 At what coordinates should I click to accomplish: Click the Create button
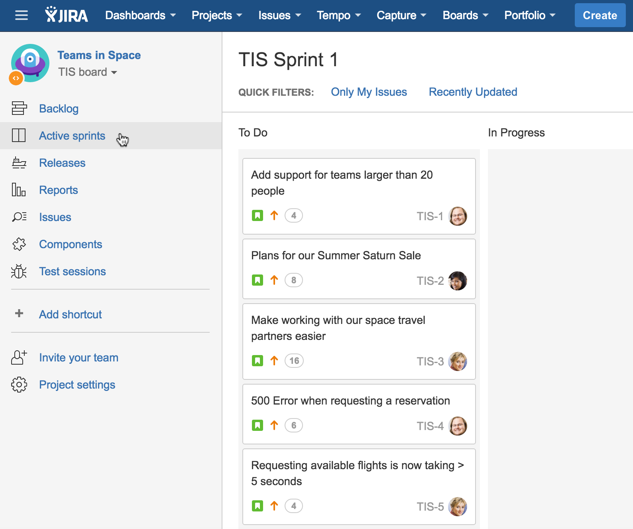pos(600,16)
